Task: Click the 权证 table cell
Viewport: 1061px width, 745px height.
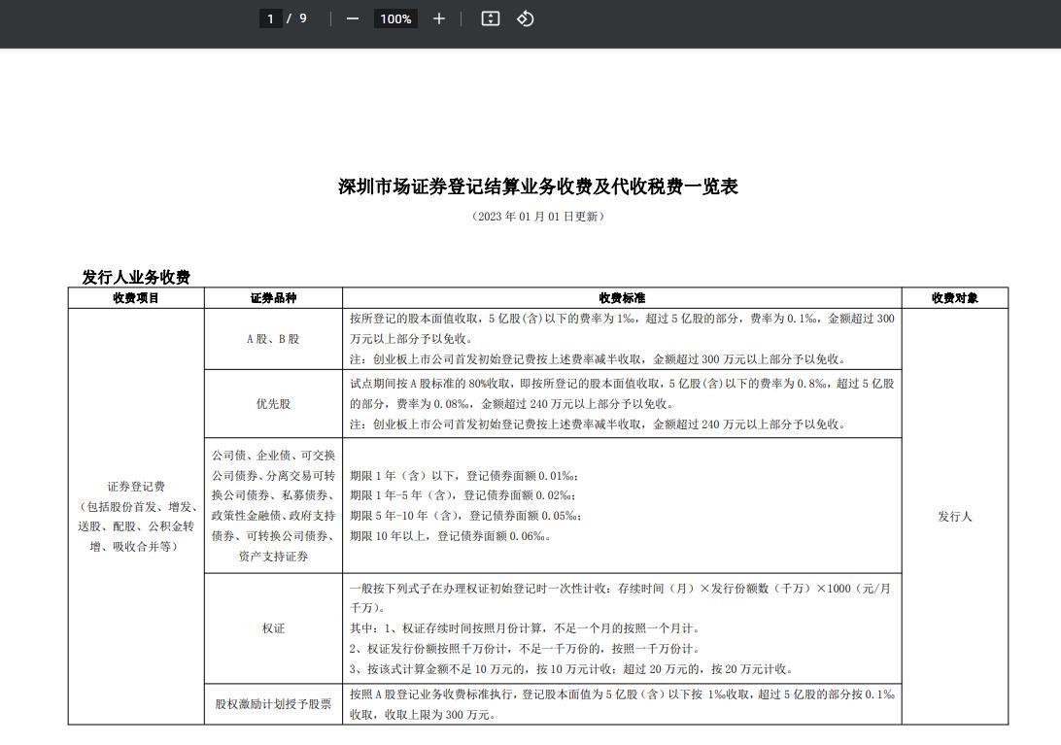Action: [273, 628]
